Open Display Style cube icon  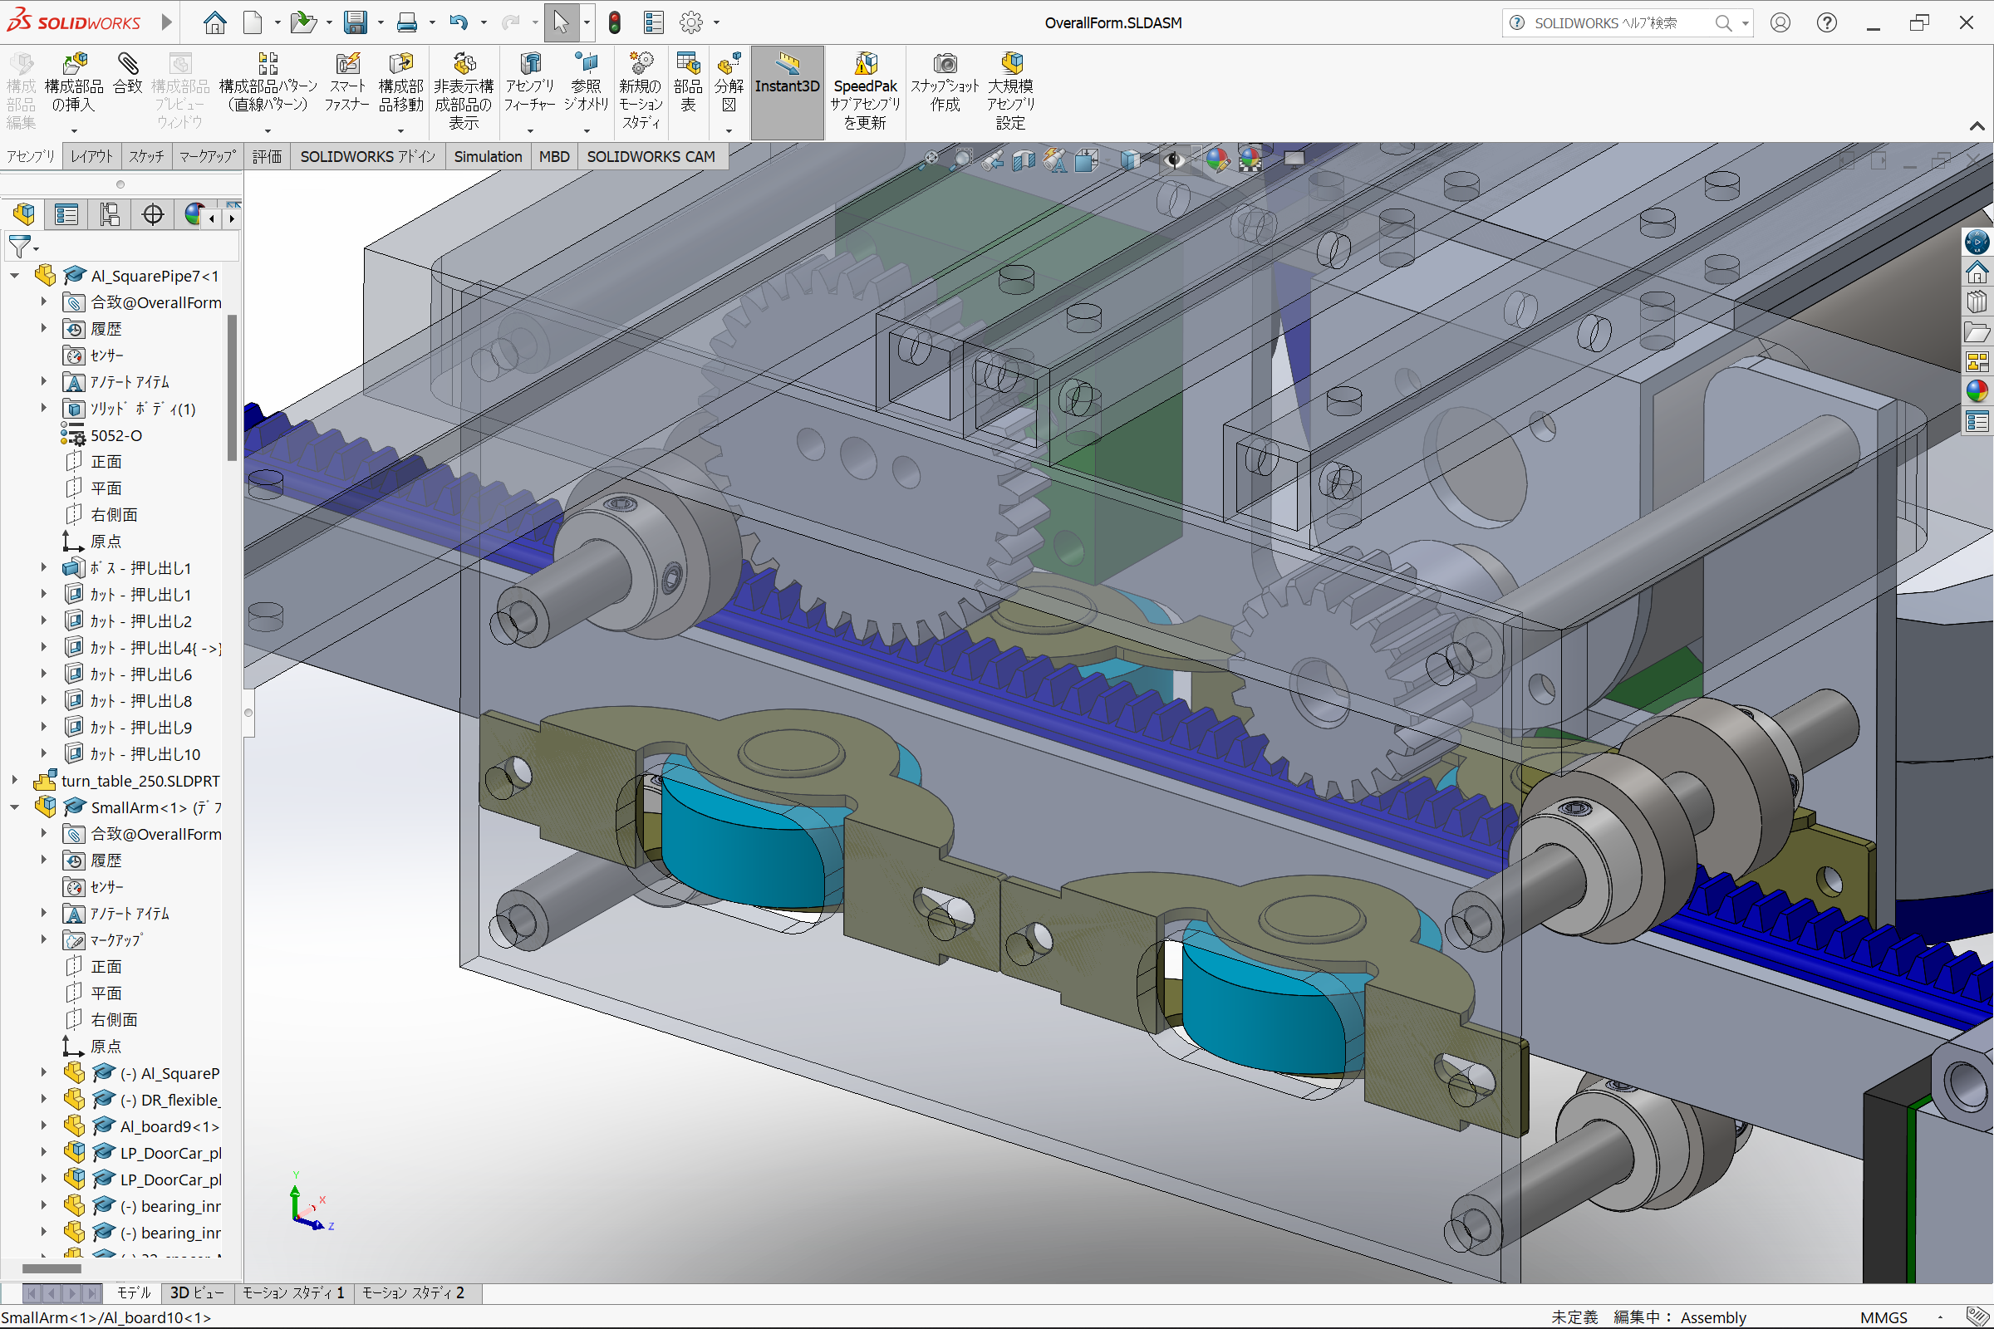[1130, 159]
